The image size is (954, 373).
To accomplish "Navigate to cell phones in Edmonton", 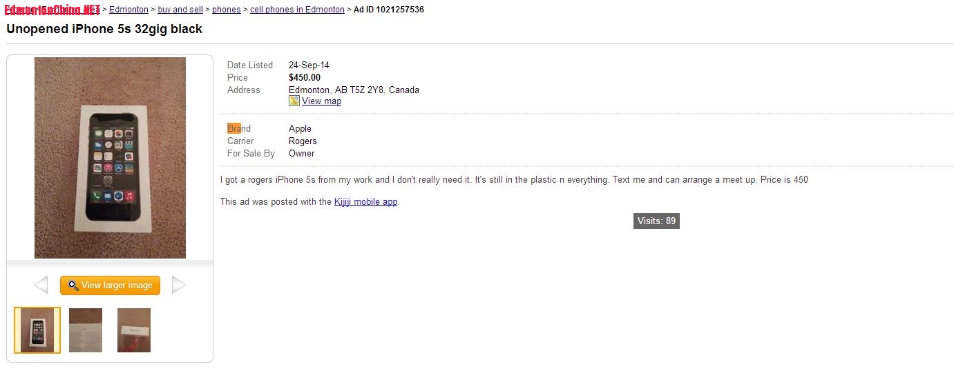I will click(297, 10).
